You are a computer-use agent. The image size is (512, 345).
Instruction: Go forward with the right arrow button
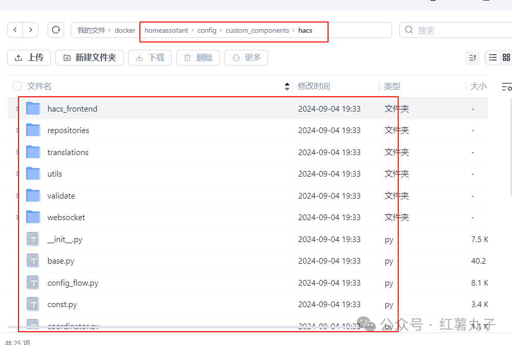click(x=31, y=30)
